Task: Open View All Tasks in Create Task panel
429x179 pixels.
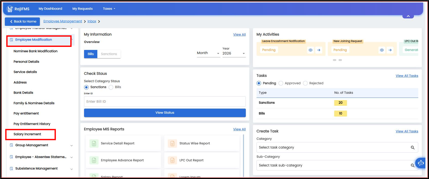Action: (407, 131)
